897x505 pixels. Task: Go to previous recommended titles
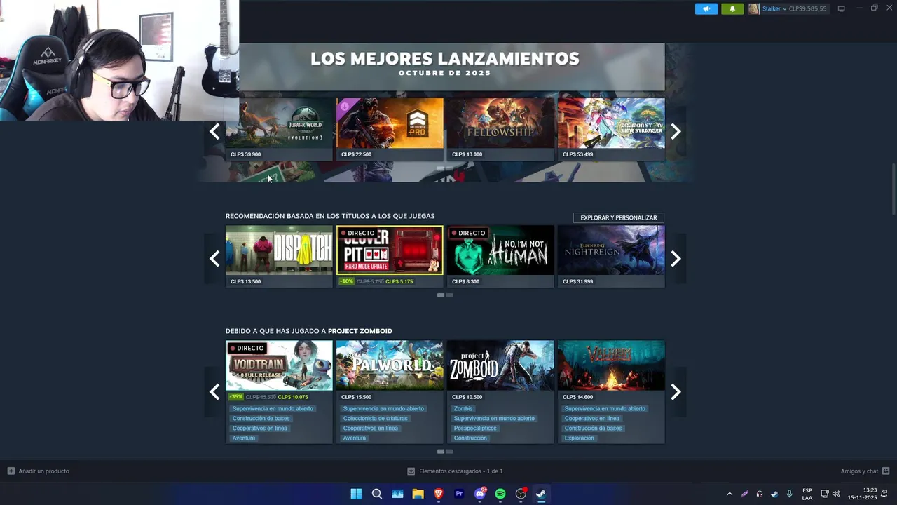pos(214,259)
